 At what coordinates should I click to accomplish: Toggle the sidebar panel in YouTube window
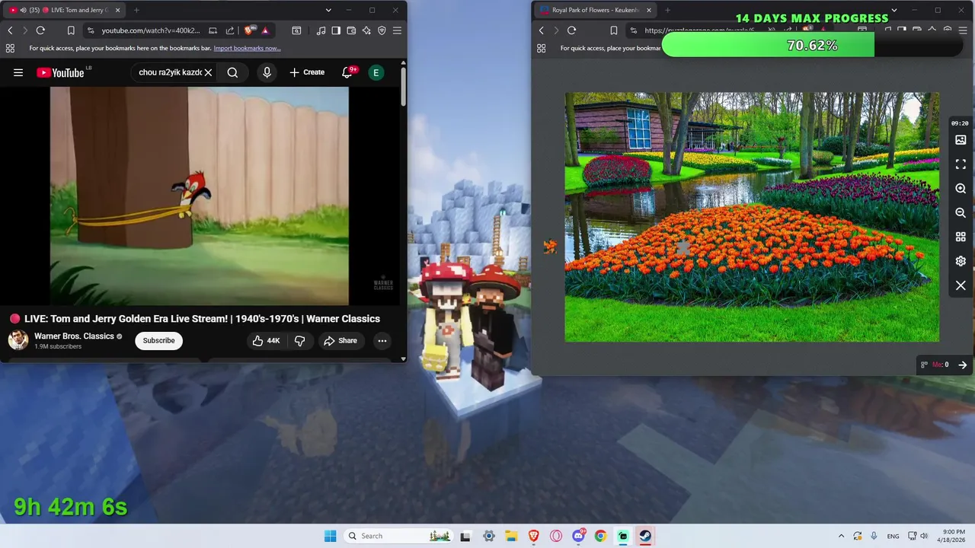(336, 30)
